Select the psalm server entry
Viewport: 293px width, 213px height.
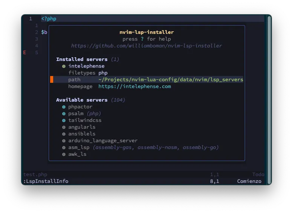pos(76,113)
